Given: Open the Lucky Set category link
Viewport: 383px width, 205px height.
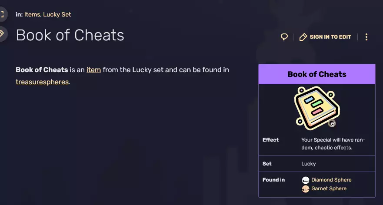Looking at the screenshot, I should click(57, 14).
